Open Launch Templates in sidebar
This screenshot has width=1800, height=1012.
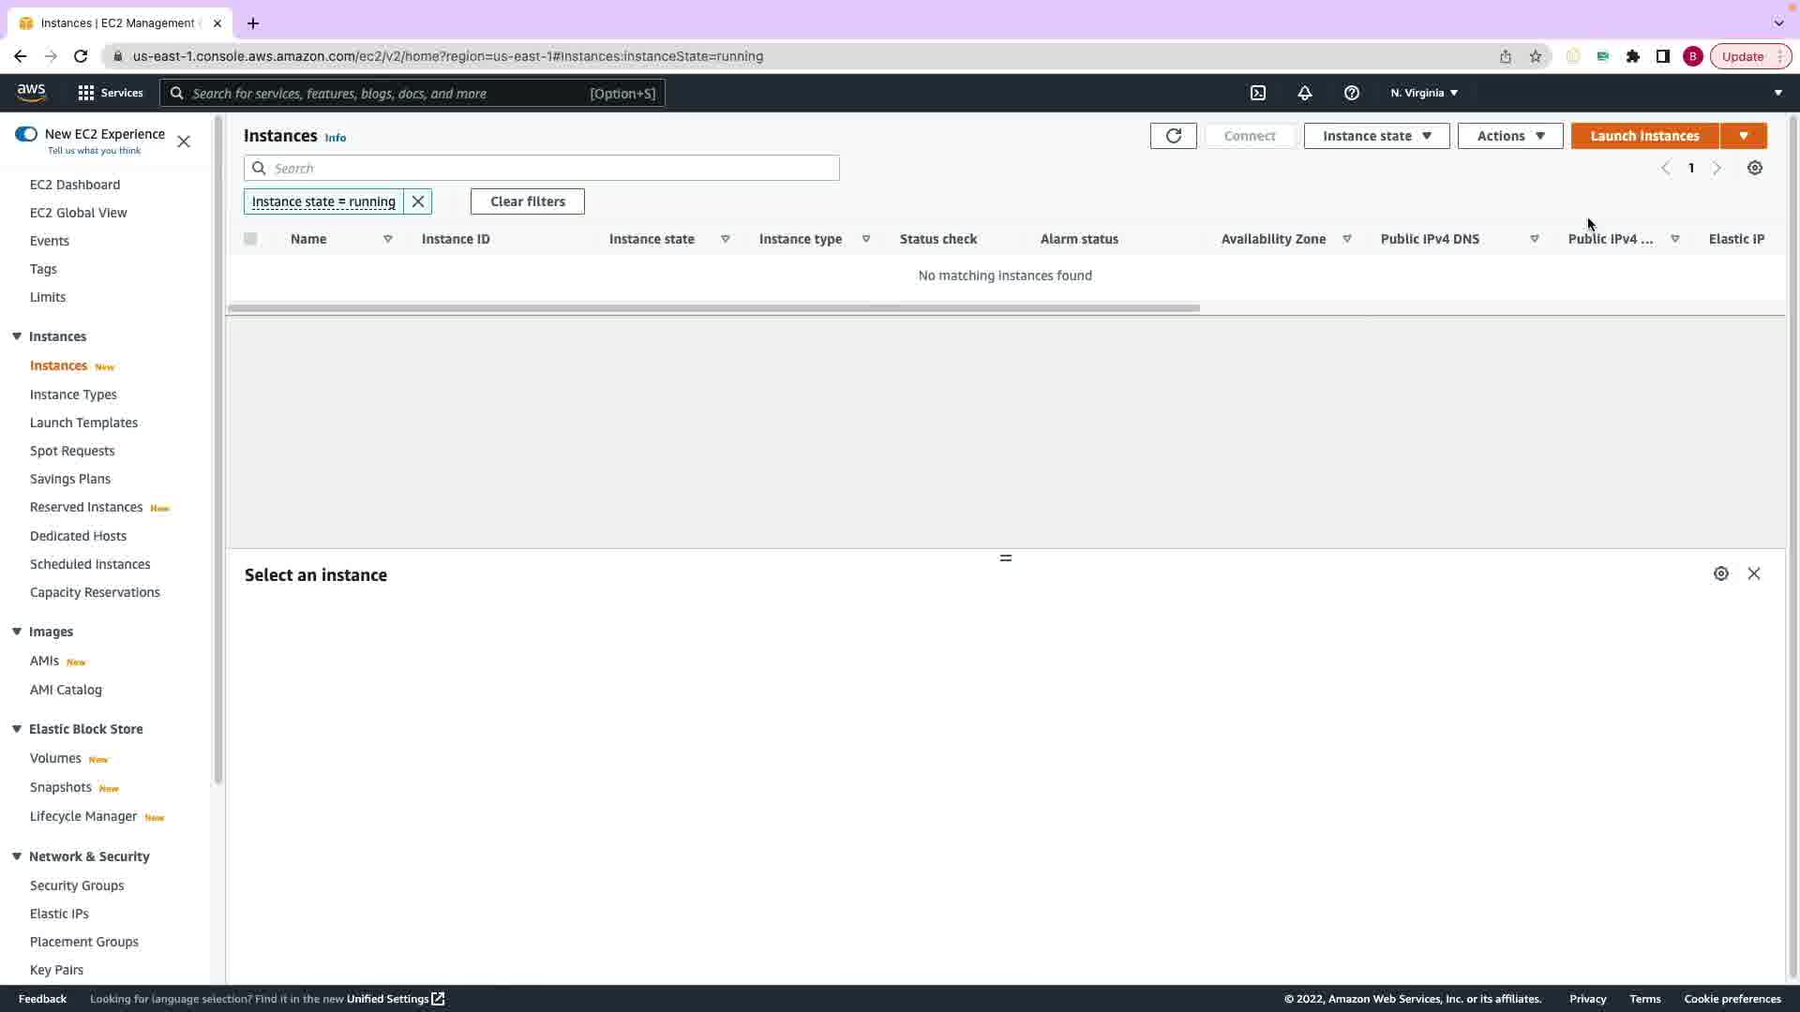(x=83, y=423)
